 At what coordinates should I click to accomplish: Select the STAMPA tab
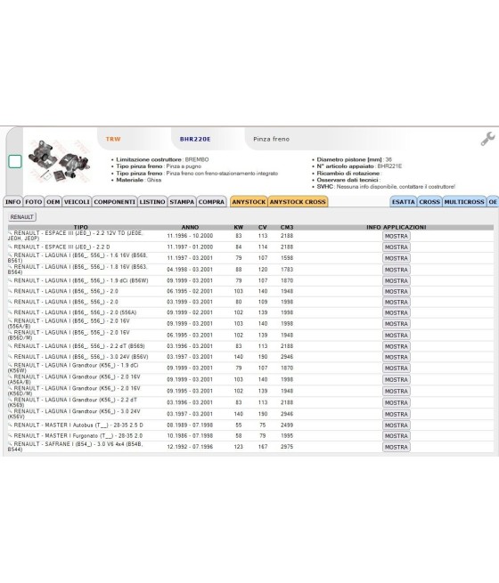coord(182,201)
